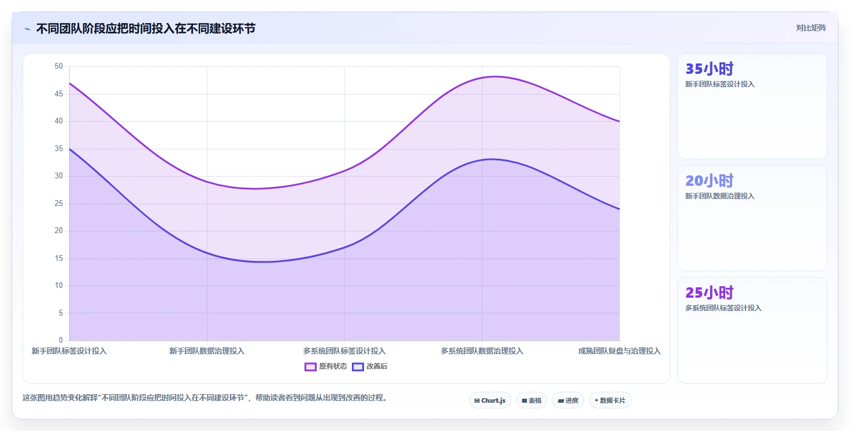Click the y-axis value 0

(x=60, y=340)
